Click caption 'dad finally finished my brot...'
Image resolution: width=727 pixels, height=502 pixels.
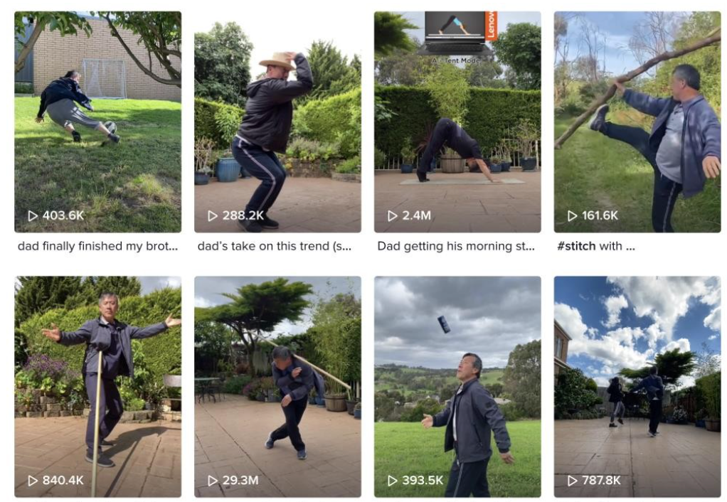98,246
